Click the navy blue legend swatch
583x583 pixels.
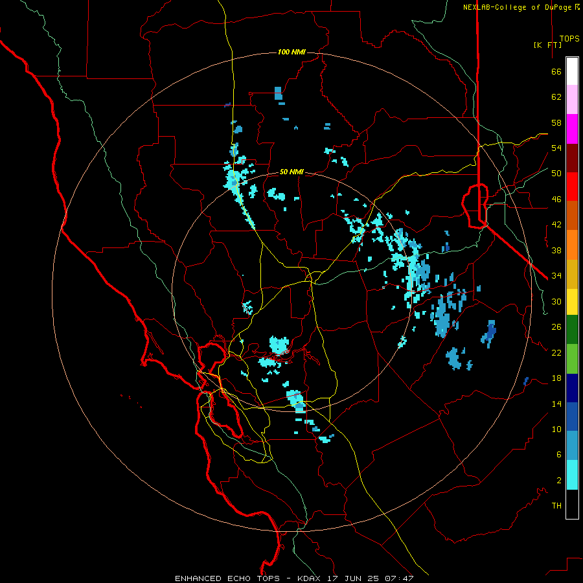(x=572, y=388)
